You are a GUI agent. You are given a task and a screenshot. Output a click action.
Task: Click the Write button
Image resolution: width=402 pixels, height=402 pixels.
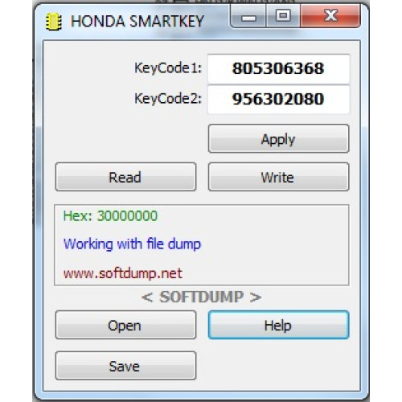point(278,177)
